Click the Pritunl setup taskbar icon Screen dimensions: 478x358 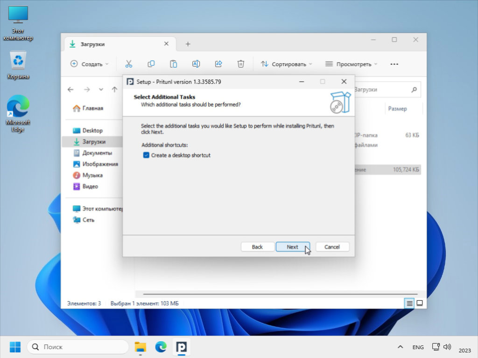[182, 347]
